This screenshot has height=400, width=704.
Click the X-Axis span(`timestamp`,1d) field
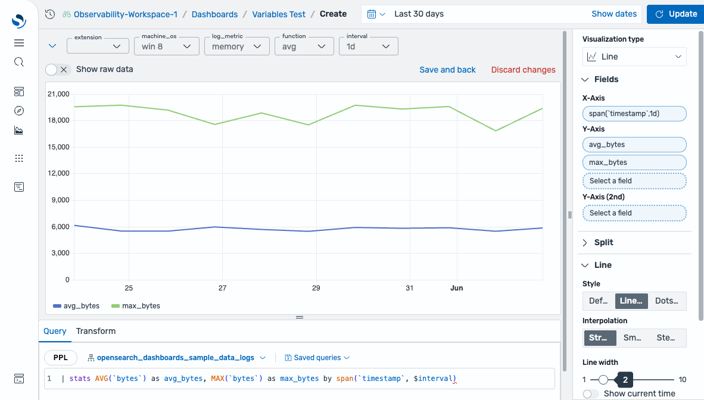pos(634,114)
